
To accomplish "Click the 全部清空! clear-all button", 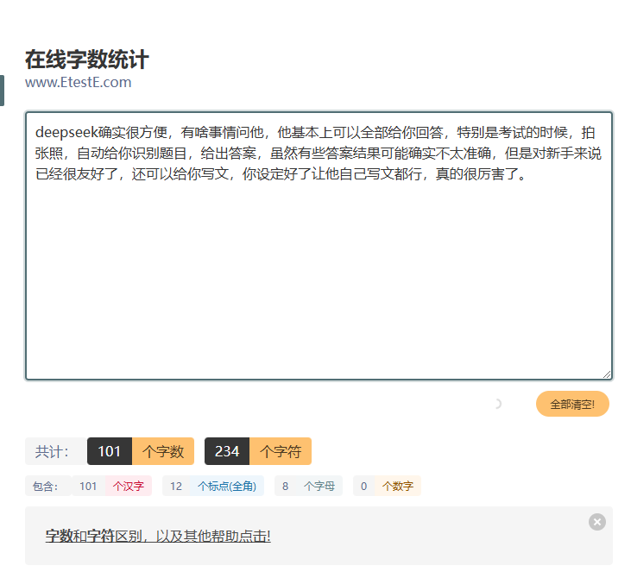I will pos(572,404).
